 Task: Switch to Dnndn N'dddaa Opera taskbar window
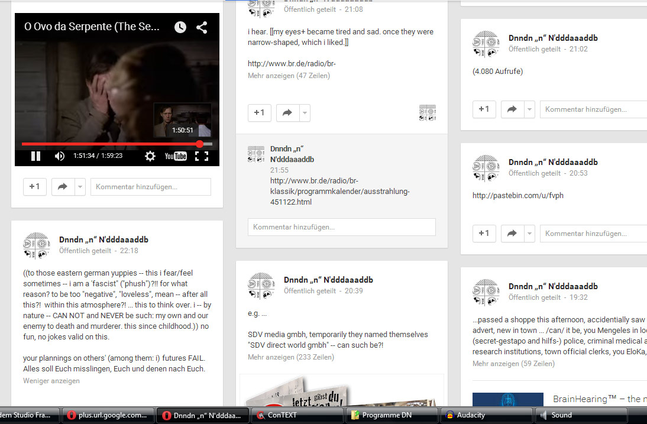203,415
